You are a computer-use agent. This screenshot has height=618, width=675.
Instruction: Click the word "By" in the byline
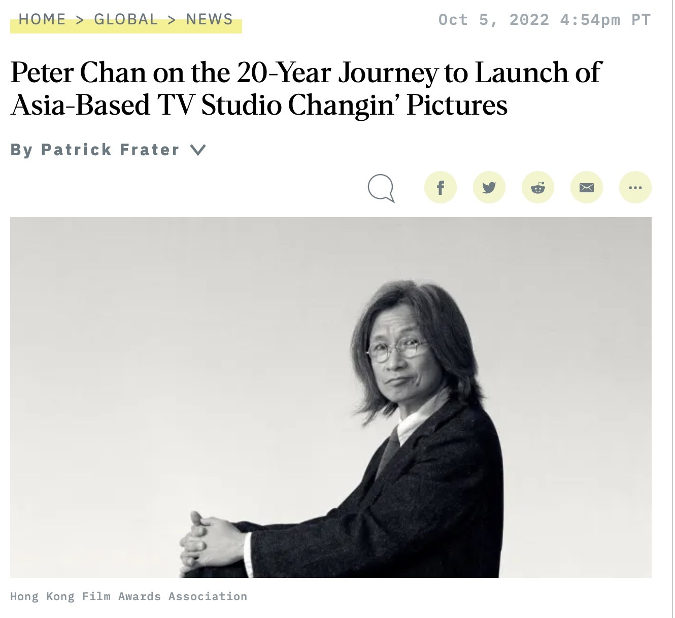point(21,150)
